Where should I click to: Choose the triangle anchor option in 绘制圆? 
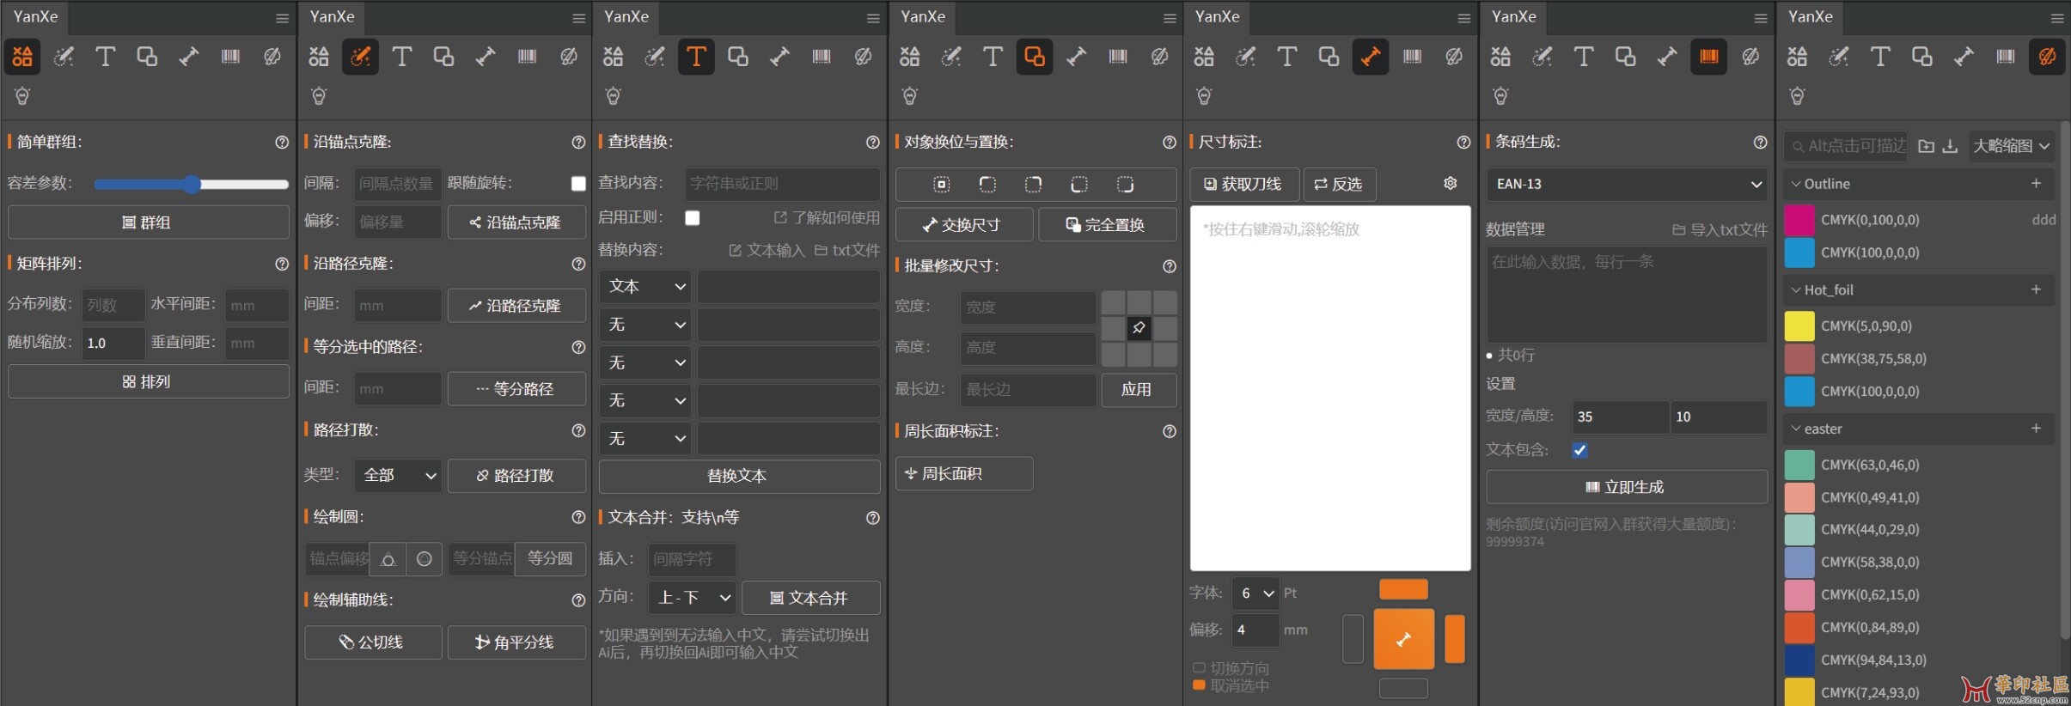pos(388,559)
